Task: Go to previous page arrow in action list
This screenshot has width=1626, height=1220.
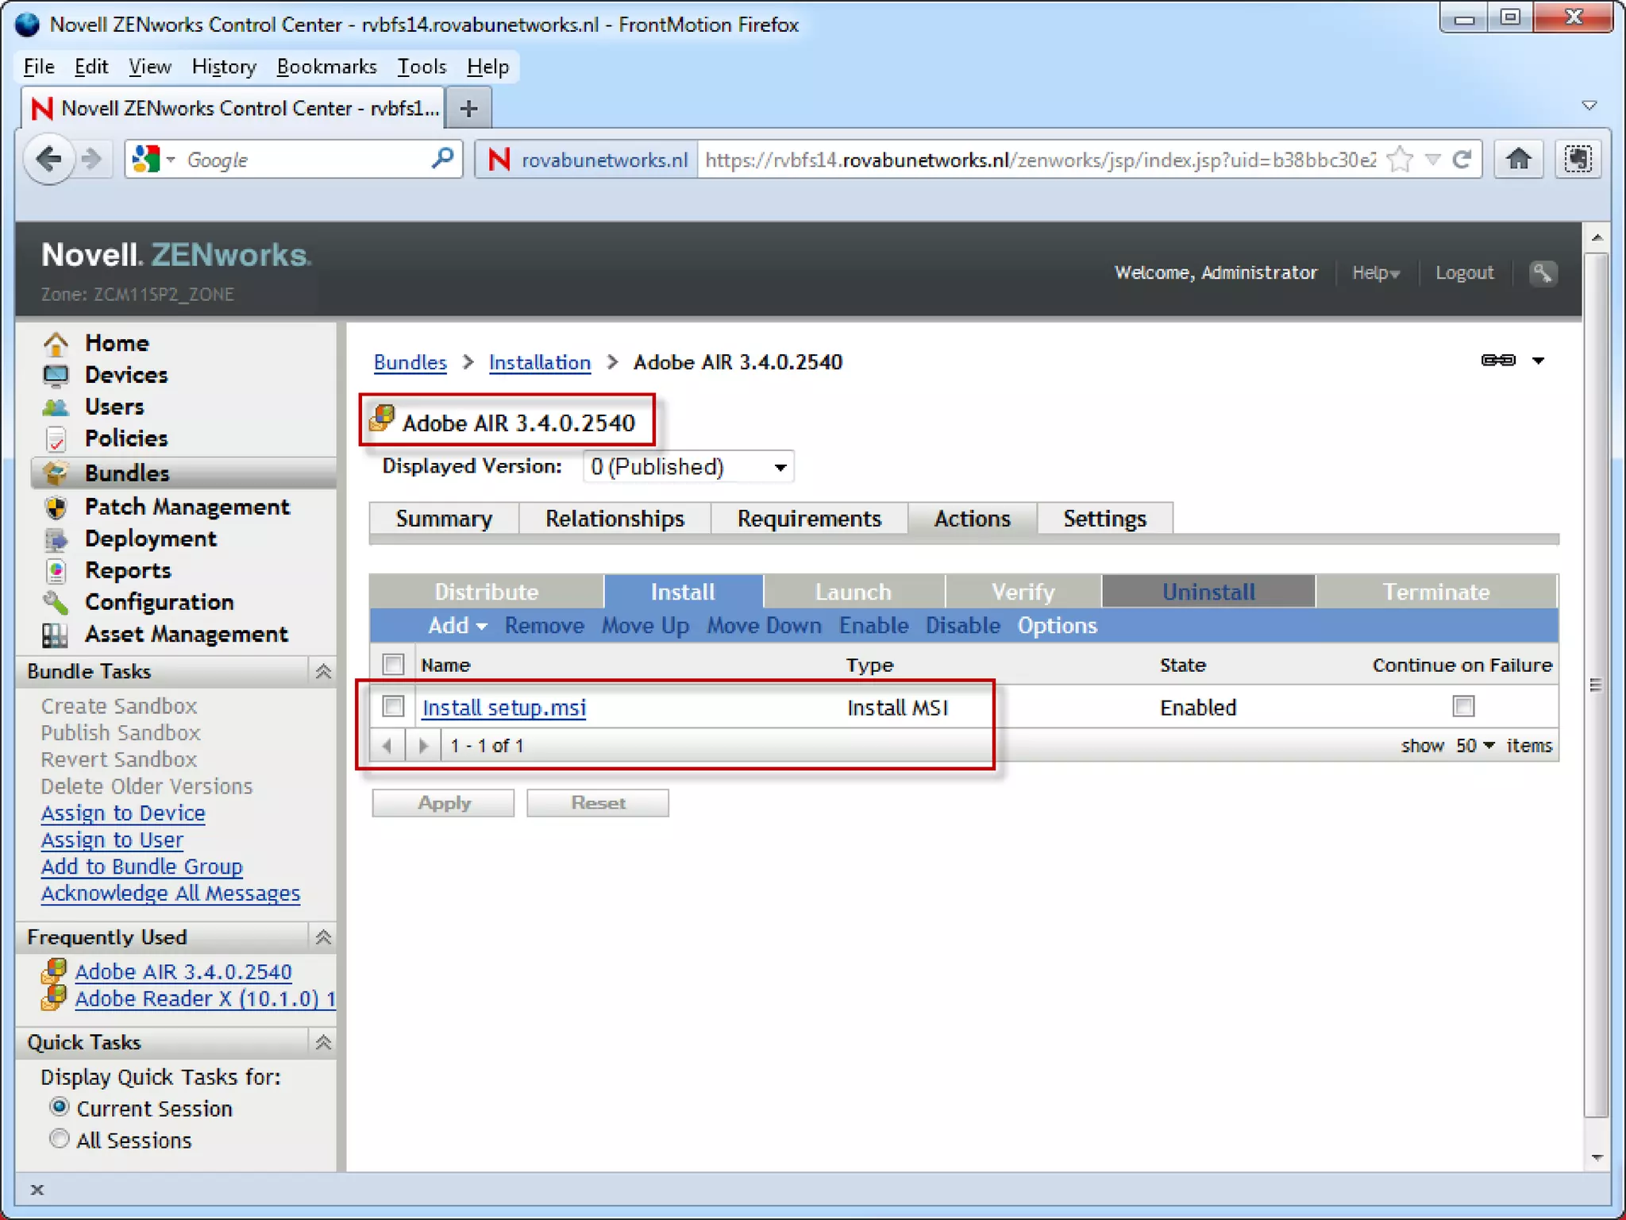Action: [x=387, y=746]
